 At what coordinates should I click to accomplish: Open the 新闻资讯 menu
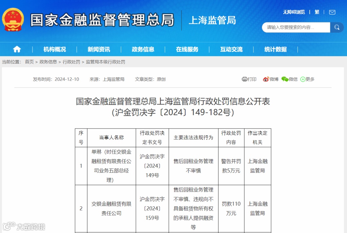coord(99,49)
